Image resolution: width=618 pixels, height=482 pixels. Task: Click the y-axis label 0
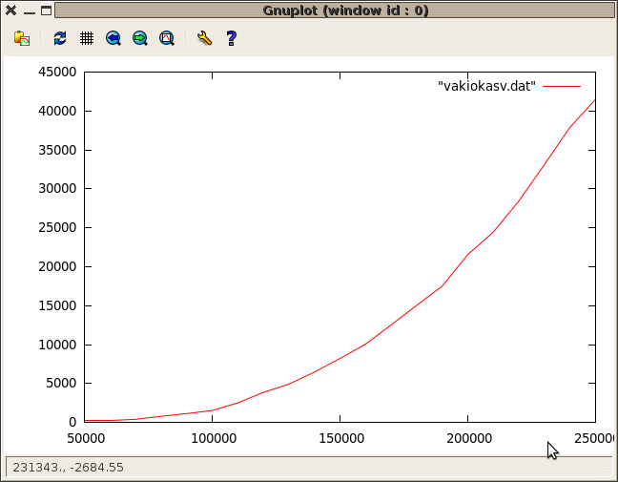click(72, 422)
